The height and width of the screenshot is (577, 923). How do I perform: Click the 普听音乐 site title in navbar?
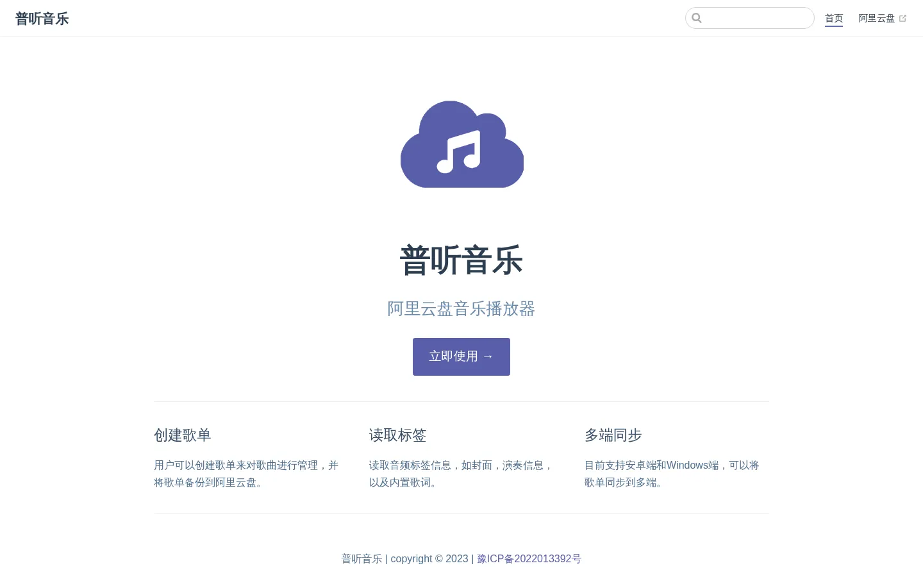(42, 19)
